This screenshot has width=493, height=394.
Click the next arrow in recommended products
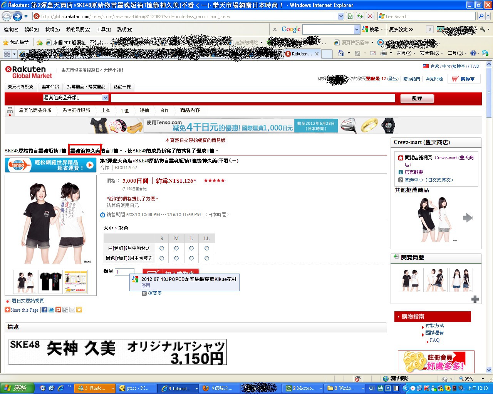pyautogui.click(x=468, y=218)
